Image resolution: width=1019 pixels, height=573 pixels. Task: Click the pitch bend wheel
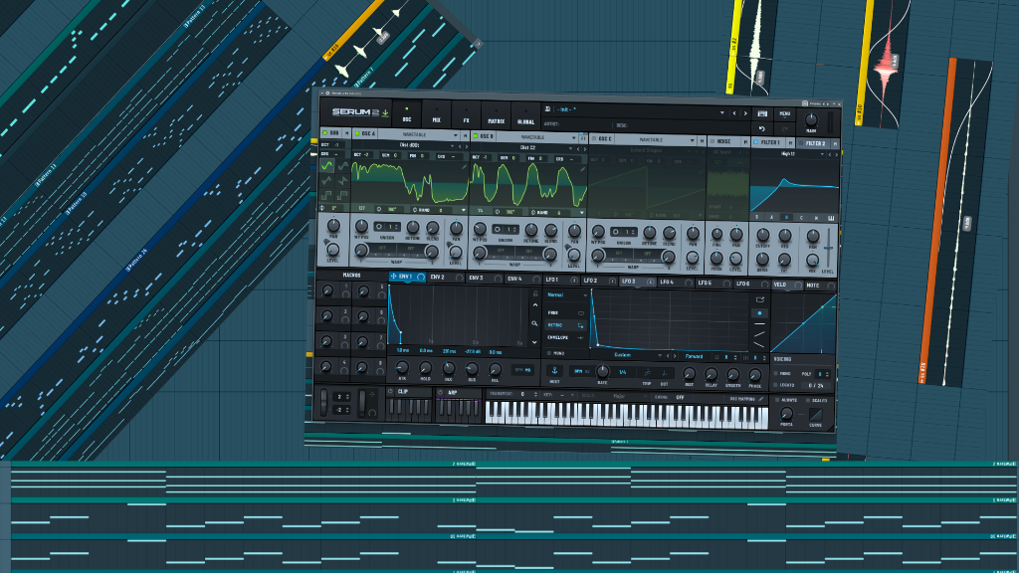[324, 403]
